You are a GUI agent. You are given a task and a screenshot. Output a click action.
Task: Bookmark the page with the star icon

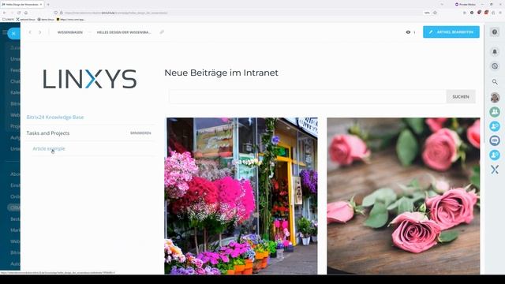point(435,13)
